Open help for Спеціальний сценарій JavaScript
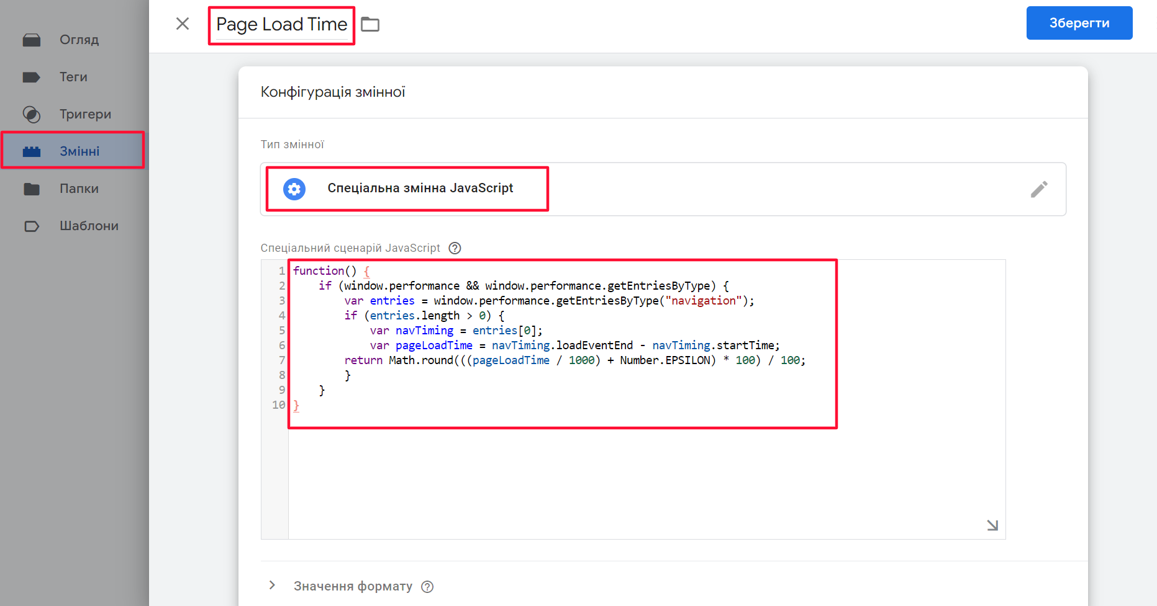The image size is (1157, 606). click(455, 247)
